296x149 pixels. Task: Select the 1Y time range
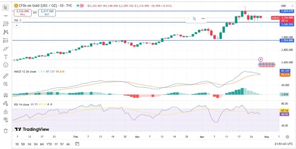click(56, 144)
